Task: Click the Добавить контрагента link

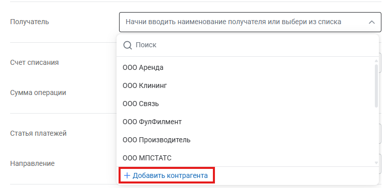Action: pos(166,175)
